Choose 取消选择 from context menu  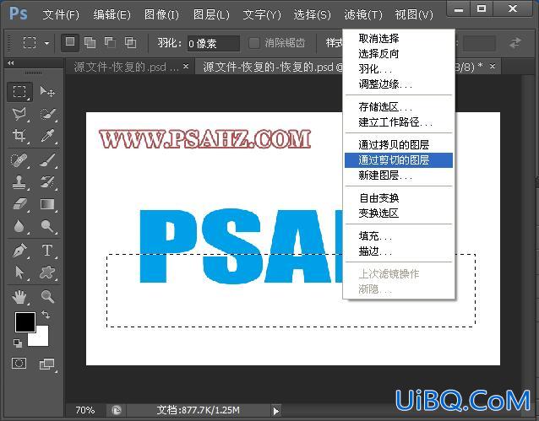[x=399, y=38]
